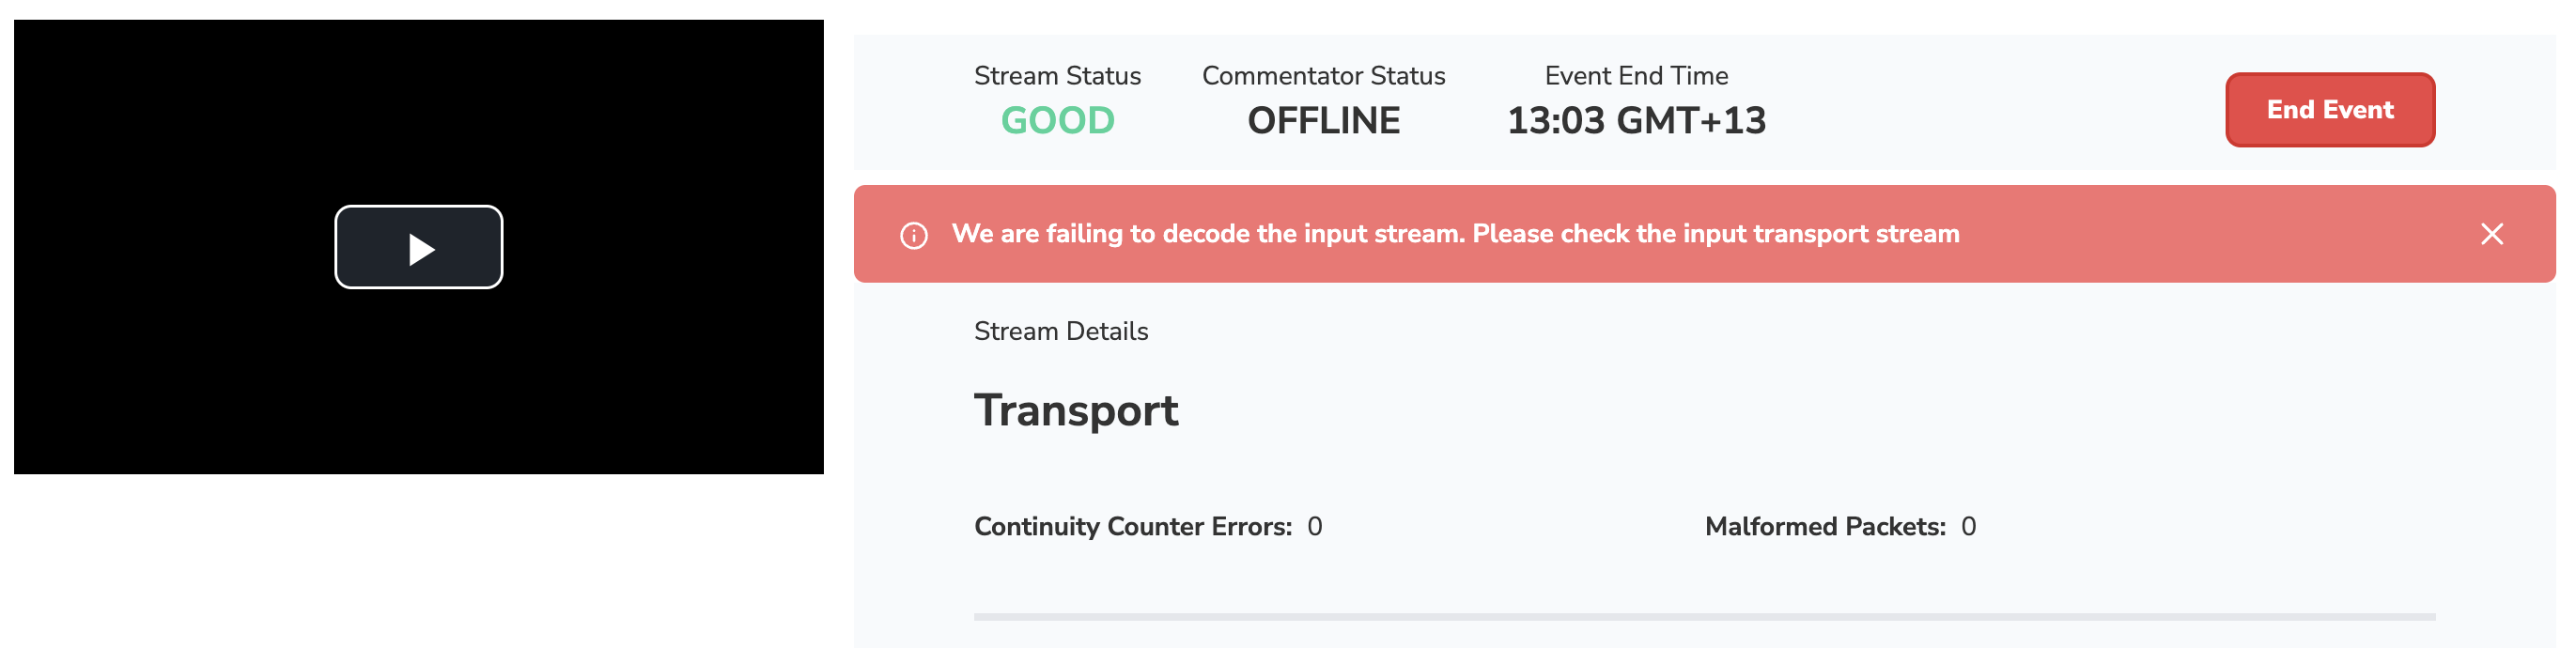Click the divider line under the Transport section
Screen dimensions: 2576x648
coord(1704,617)
